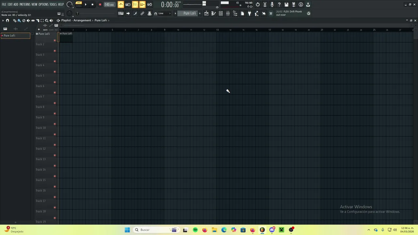View project info

tap(301, 5)
